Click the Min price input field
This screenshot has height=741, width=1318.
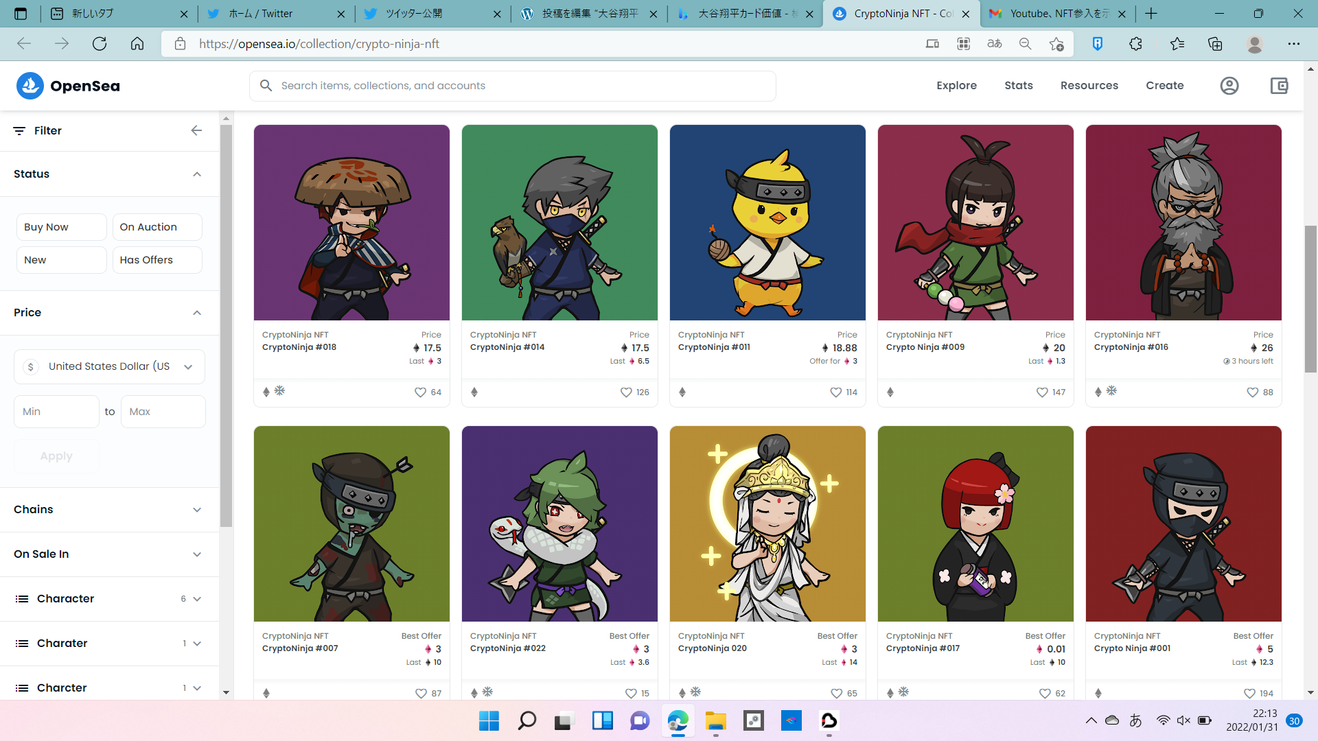(x=56, y=412)
